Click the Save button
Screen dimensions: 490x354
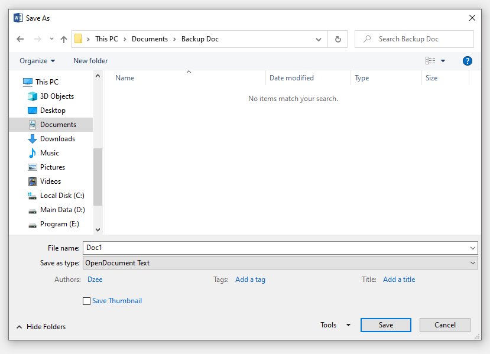[x=385, y=325]
